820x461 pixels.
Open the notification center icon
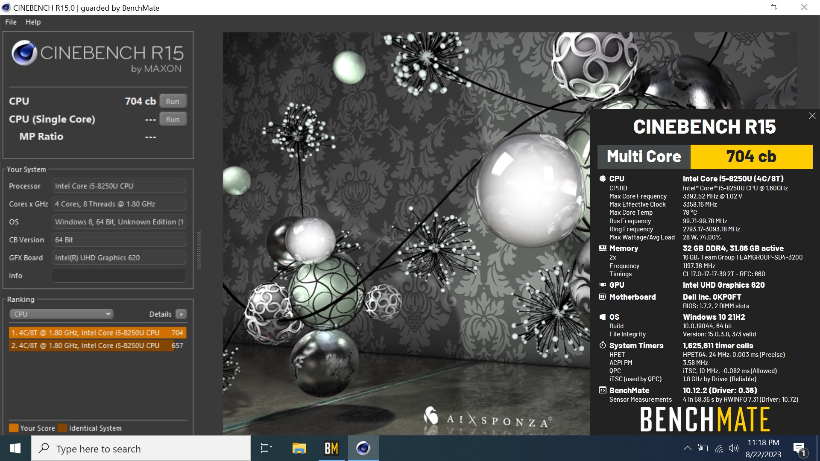(x=799, y=449)
